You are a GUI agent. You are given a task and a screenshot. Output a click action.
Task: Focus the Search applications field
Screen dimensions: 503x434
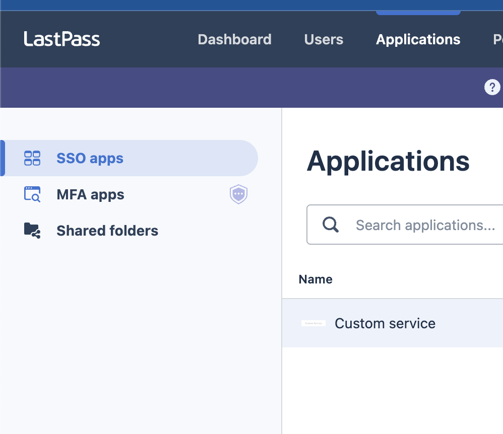point(405,225)
